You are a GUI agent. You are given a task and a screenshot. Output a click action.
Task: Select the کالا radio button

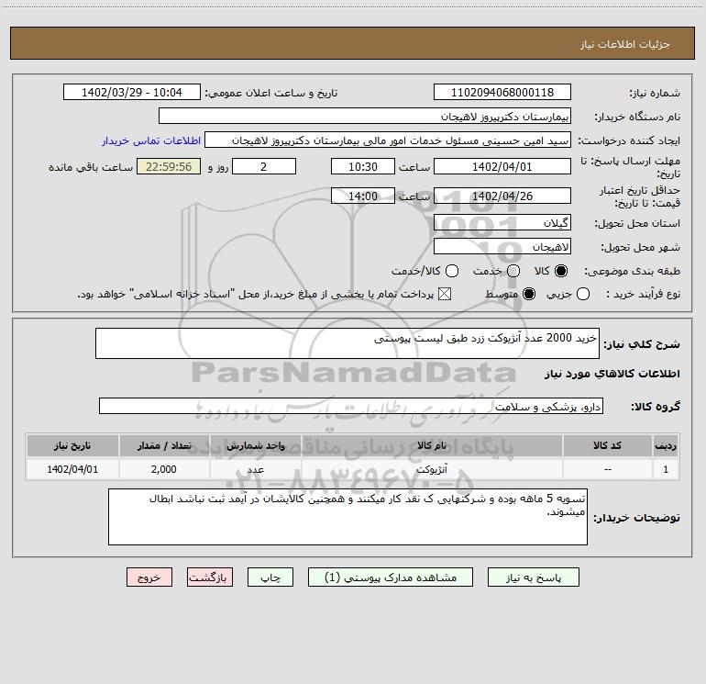[x=561, y=271]
